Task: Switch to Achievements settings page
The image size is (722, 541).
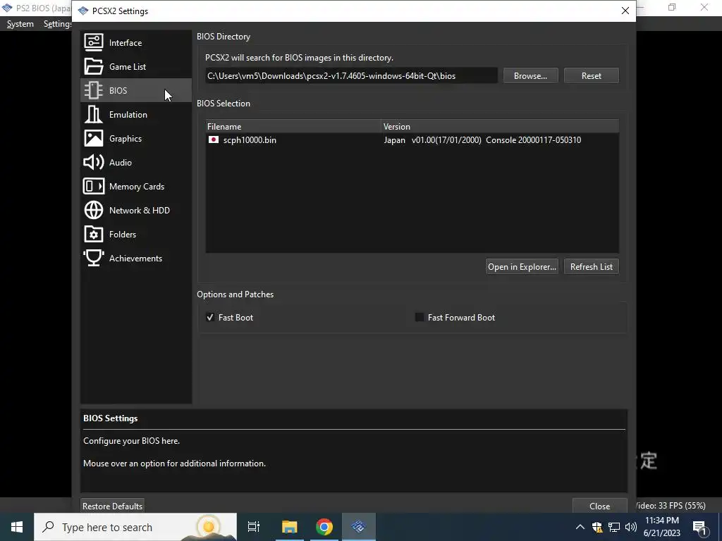Action: click(136, 258)
